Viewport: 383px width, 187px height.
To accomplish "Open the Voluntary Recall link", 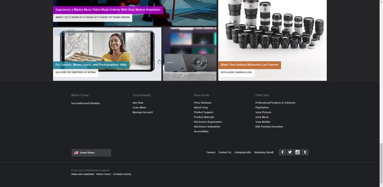I will (264, 152).
